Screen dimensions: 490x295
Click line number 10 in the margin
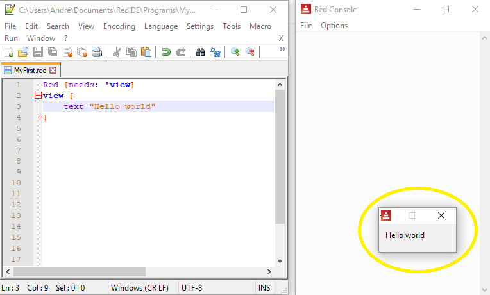(16, 183)
